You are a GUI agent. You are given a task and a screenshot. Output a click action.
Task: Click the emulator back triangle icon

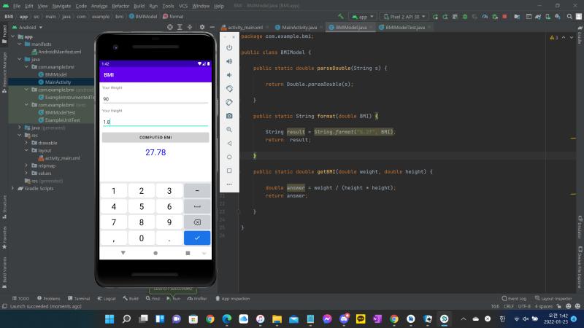point(229,143)
